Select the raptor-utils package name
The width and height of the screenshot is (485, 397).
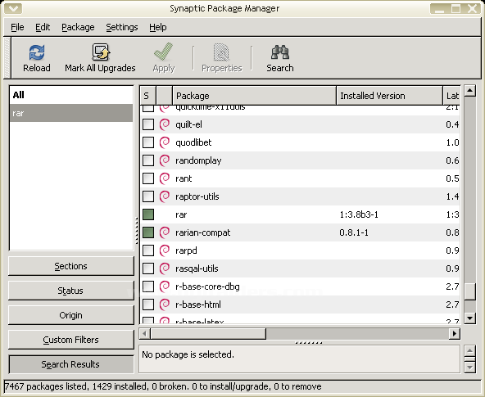[197, 196]
